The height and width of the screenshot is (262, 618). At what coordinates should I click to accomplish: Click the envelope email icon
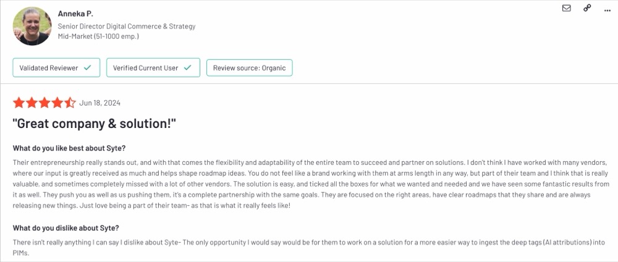coord(566,8)
